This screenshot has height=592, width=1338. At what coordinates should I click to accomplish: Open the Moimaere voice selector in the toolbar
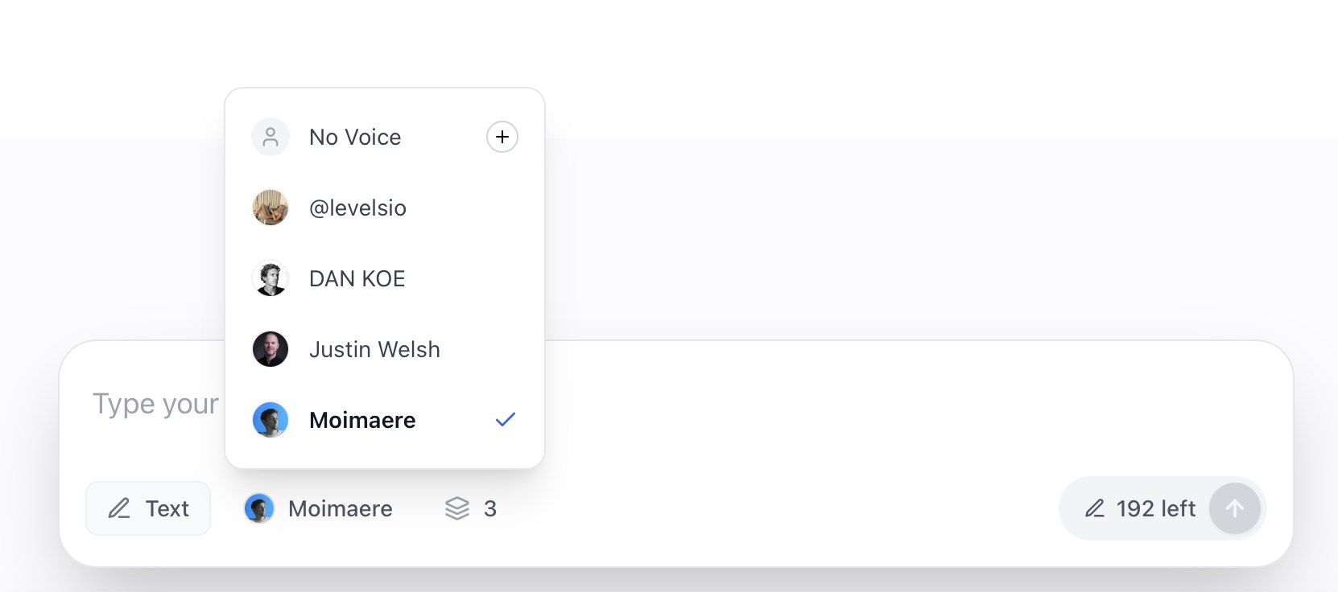[318, 508]
